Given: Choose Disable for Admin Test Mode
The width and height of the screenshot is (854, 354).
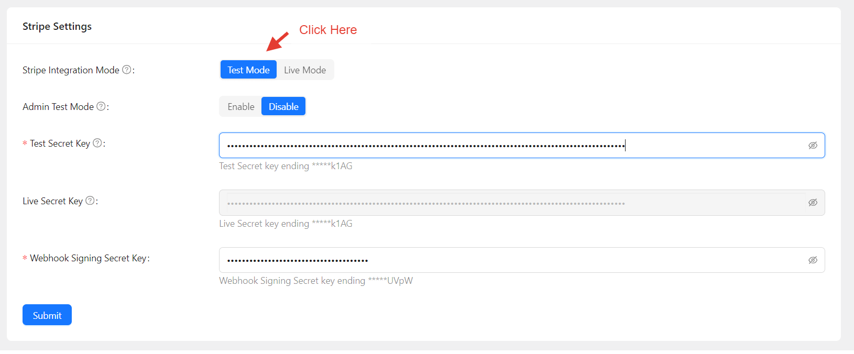Looking at the screenshot, I should (x=283, y=106).
